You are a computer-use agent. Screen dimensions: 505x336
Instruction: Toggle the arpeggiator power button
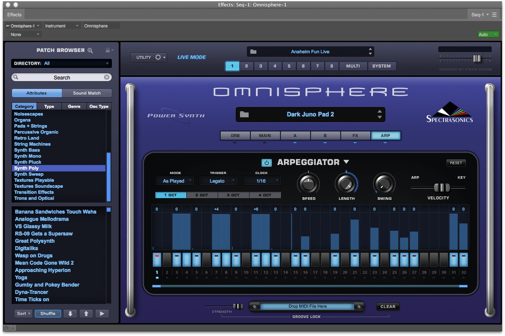[x=266, y=163]
